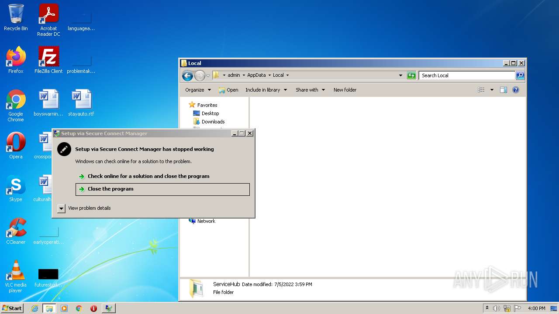The width and height of the screenshot is (559, 314).
Task: Open the Opera desktop shortcut
Action: (x=16, y=146)
